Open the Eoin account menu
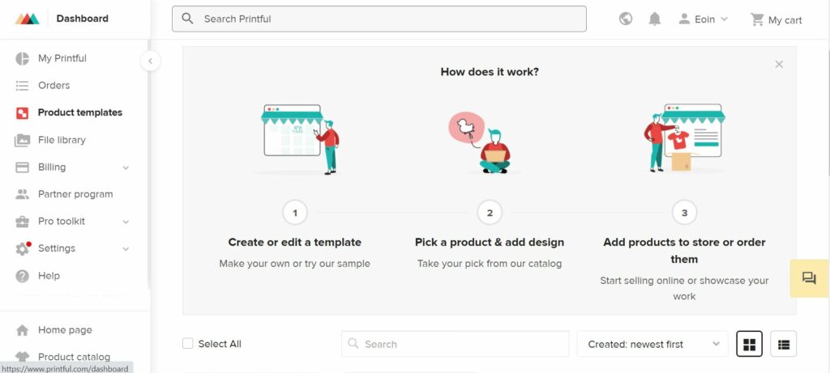The height and width of the screenshot is (373, 830). coord(703,19)
